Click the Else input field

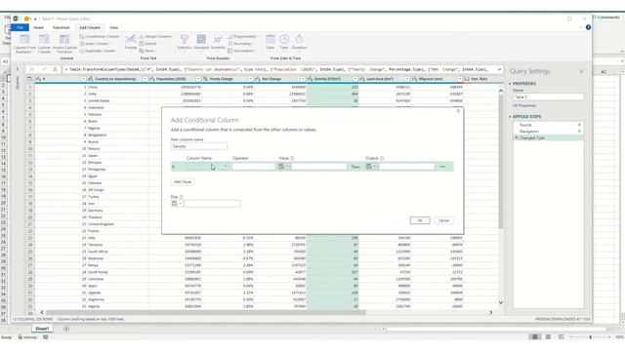(212, 204)
